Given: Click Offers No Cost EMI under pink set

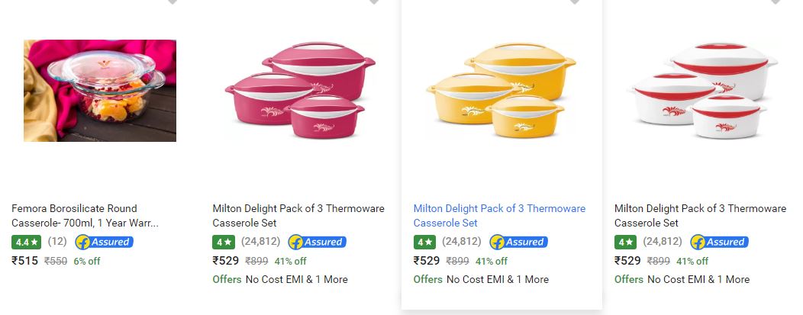Looking at the screenshot, I should click(280, 279).
